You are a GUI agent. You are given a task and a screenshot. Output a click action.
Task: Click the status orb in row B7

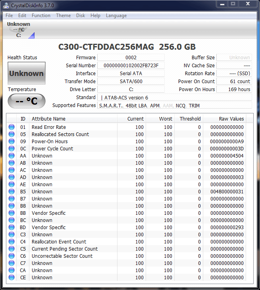pyautogui.click(x=12, y=199)
